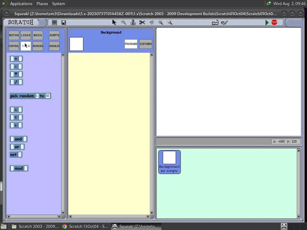The image size is (307, 230).
Task: Click scripts area scroll up arrow
Action: point(152,55)
